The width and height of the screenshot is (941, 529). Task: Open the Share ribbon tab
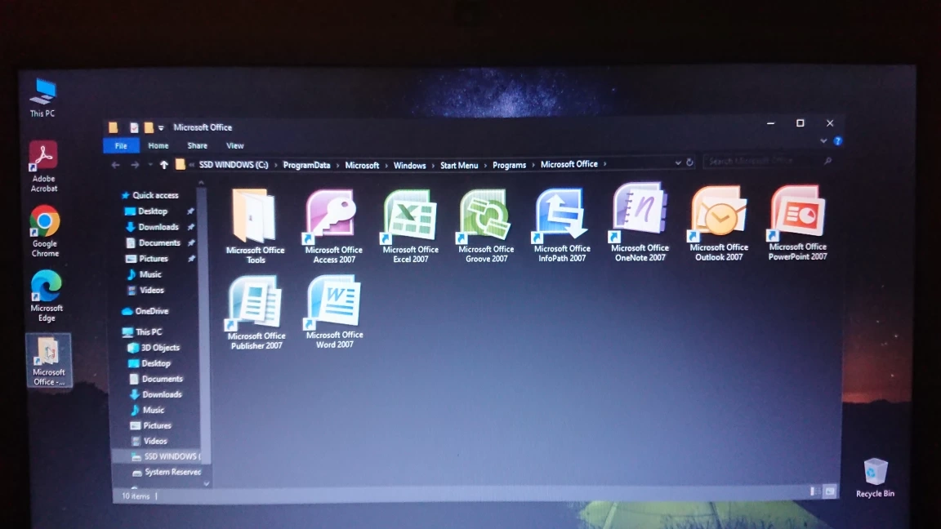(198, 146)
